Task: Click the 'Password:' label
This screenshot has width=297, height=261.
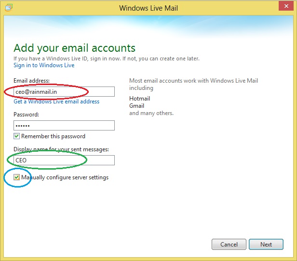Action: pos(26,115)
